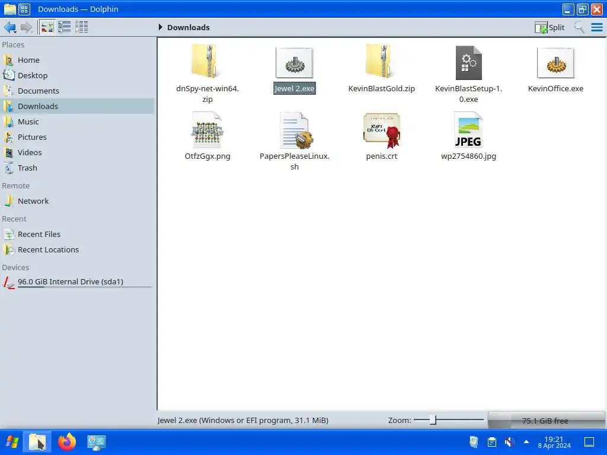607x455 pixels.
Task: Open Documents in Places panel
Action: coord(78,91)
